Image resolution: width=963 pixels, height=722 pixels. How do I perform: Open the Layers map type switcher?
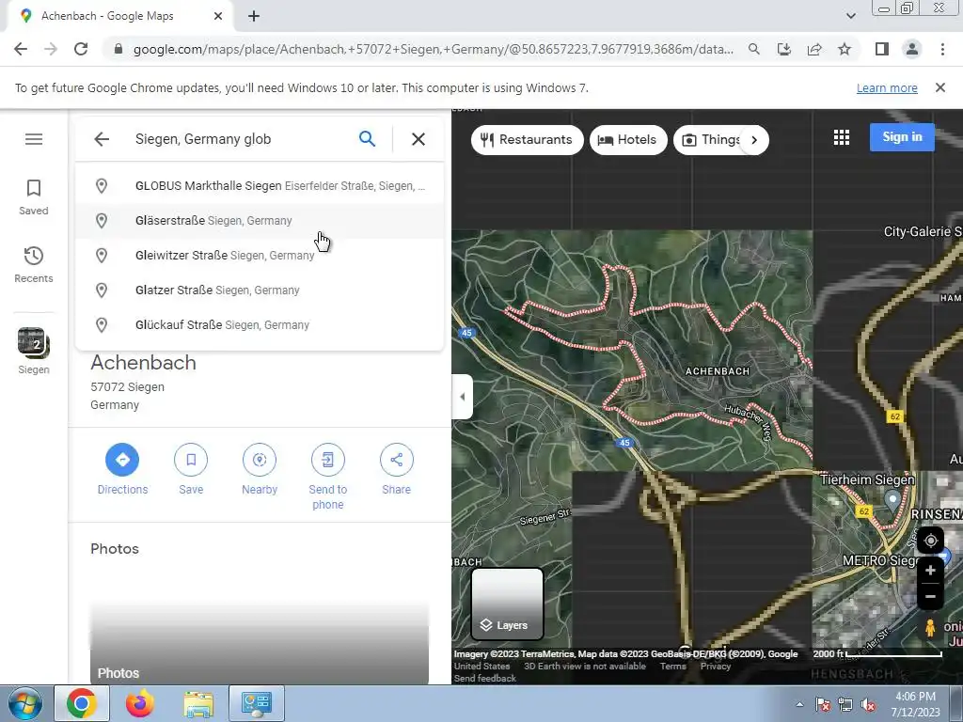507,604
